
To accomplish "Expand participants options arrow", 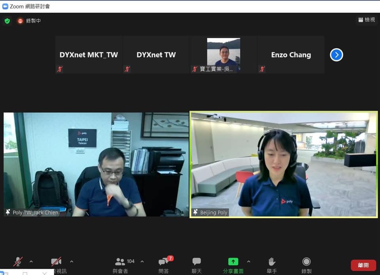I will pyautogui.click(x=142, y=262).
